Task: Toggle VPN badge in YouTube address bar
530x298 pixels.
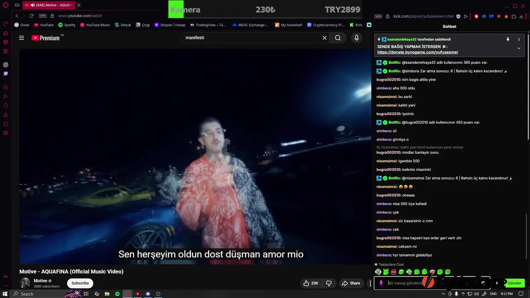Action: [43, 16]
